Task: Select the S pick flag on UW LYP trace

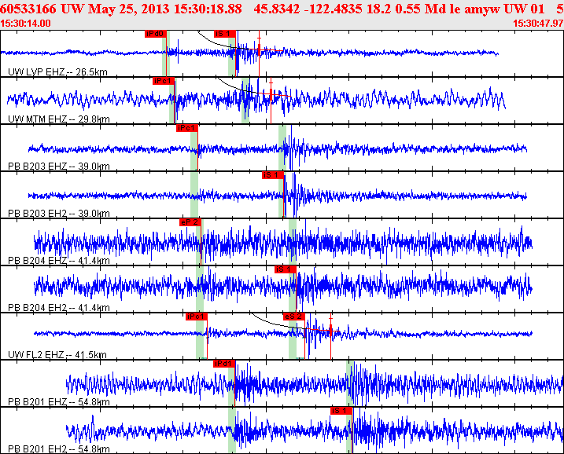Action: 224,34
